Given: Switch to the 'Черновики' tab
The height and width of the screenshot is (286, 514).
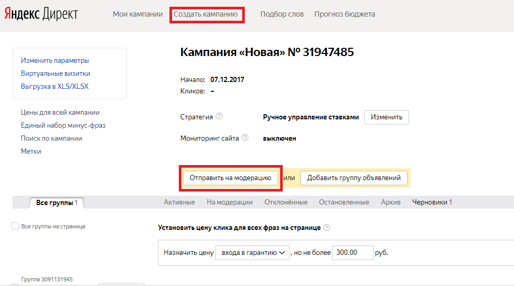Looking at the screenshot, I should (431, 202).
